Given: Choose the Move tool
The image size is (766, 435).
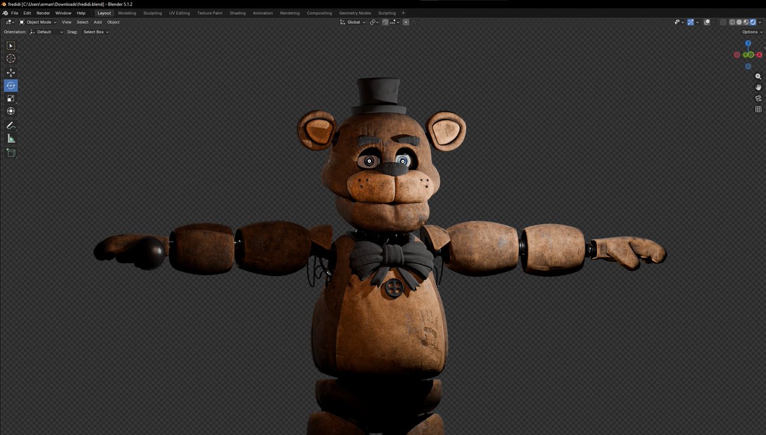Looking at the screenshot, I should (11, 73).
